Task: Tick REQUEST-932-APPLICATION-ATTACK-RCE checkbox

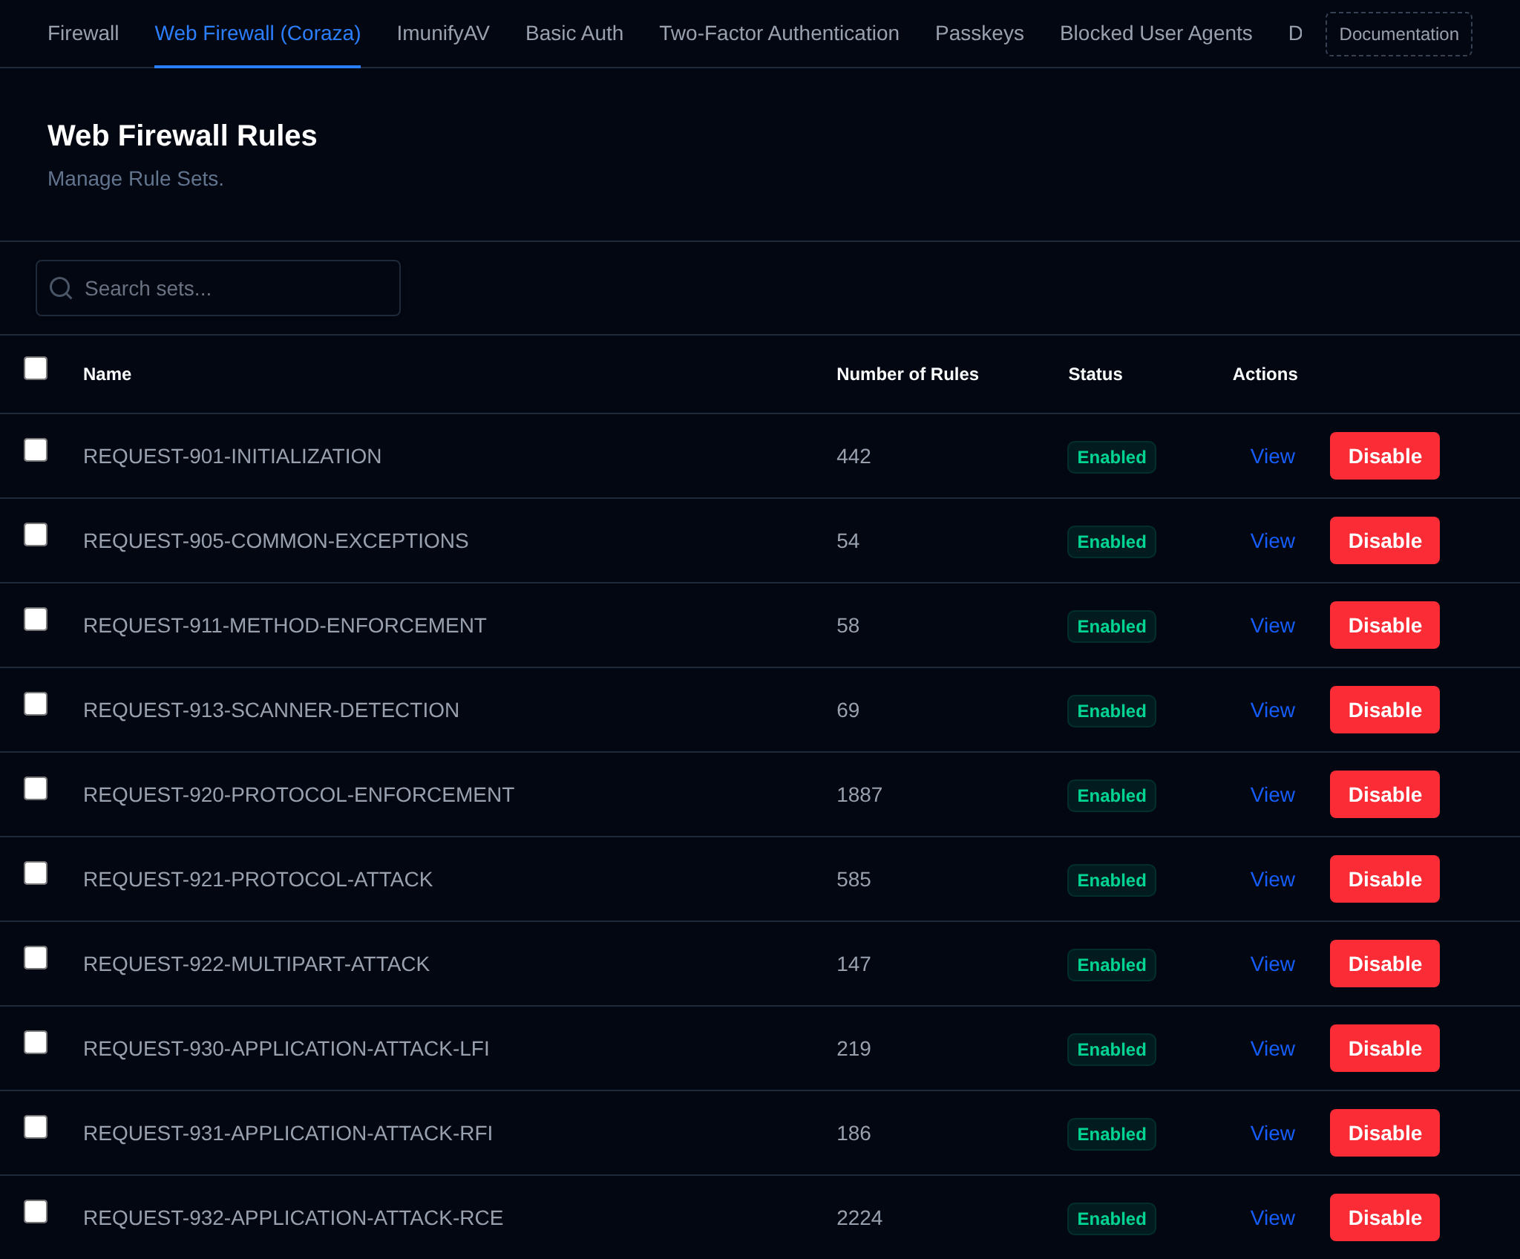Action: point(36,1211)
